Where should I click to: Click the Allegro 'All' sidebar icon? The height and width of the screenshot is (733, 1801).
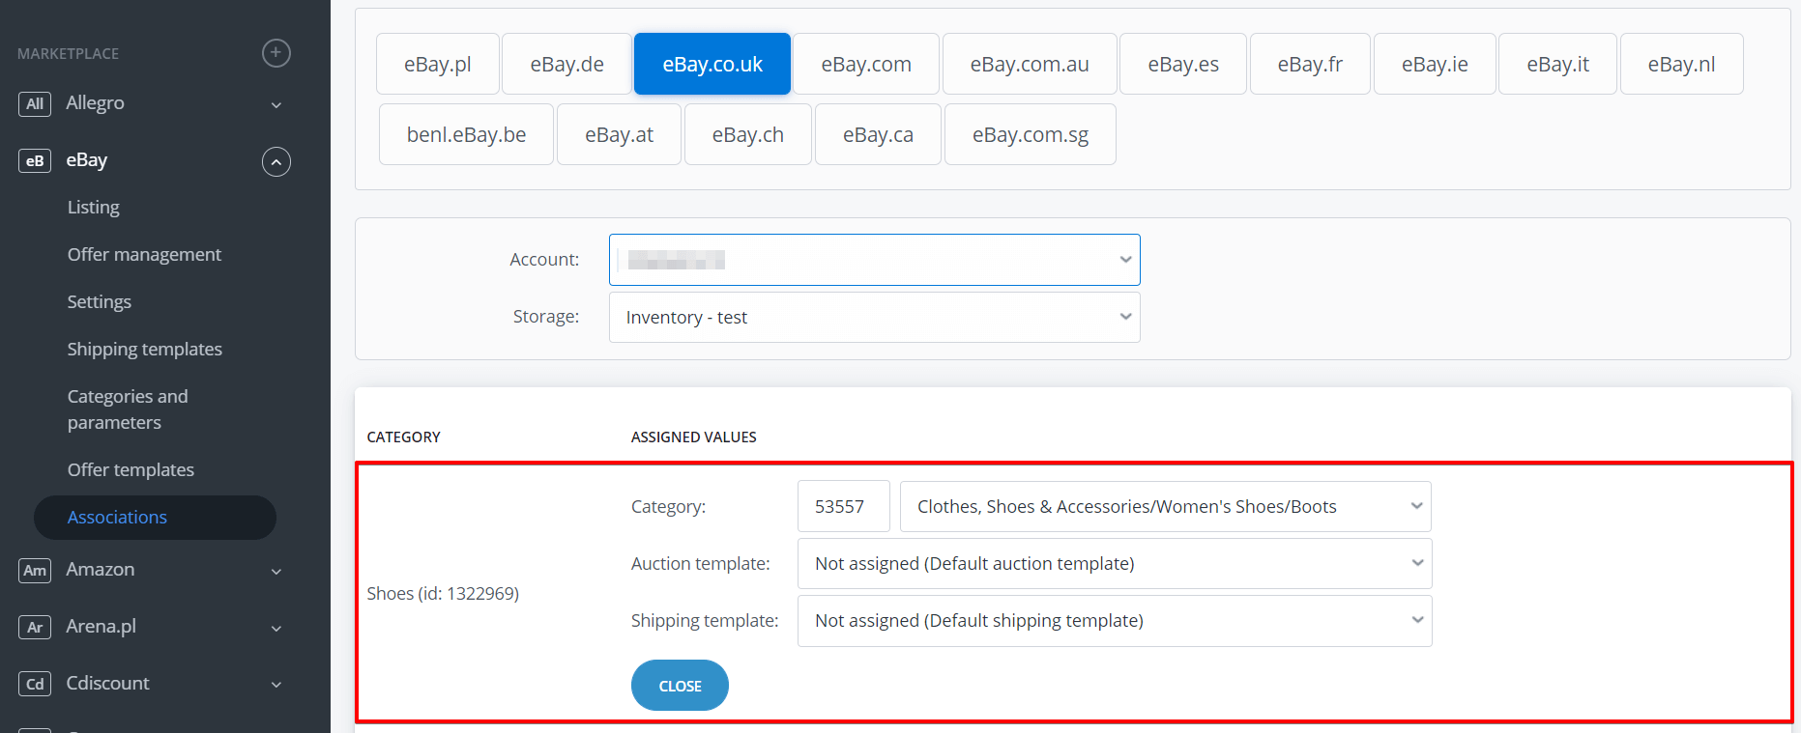[35, 104]
